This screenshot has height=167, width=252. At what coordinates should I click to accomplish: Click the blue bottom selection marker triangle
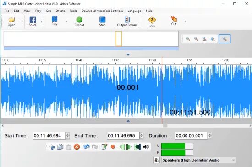[128, 121]
